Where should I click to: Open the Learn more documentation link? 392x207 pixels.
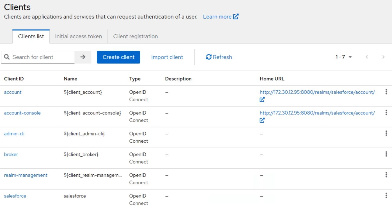(221, 17)
